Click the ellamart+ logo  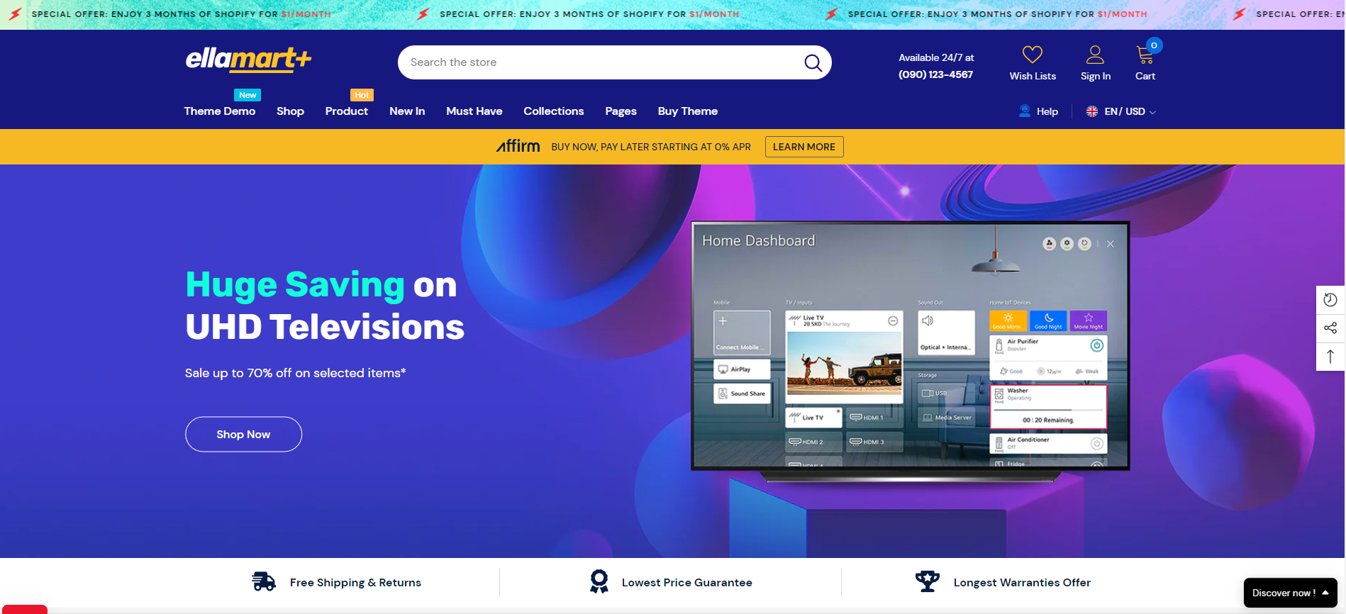pos(248,60)
